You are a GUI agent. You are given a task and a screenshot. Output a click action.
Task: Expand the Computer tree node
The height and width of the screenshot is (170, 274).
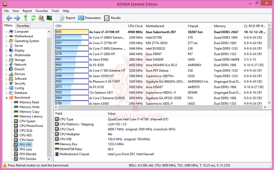(x=6, y=32)
